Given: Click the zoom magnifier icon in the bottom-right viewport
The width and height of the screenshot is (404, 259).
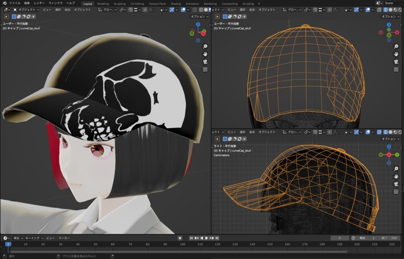Looking at the screenshot, I should 396,168.
